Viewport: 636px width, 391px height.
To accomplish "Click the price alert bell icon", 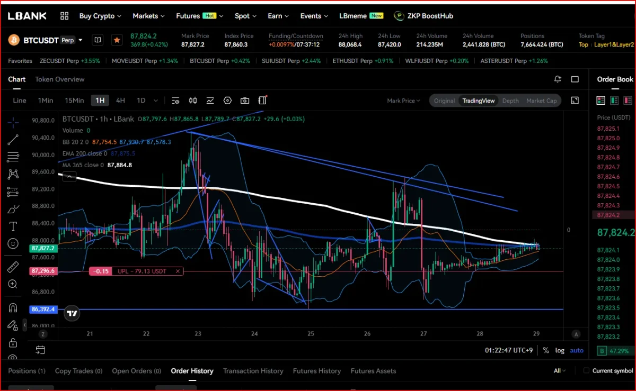I will (558, 79).
